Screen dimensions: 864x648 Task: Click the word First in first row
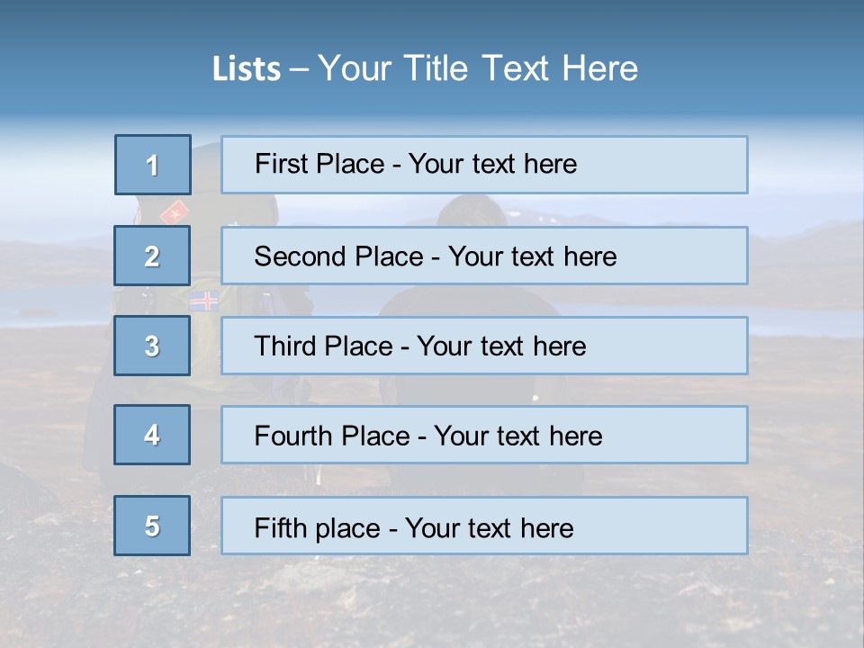280,164
